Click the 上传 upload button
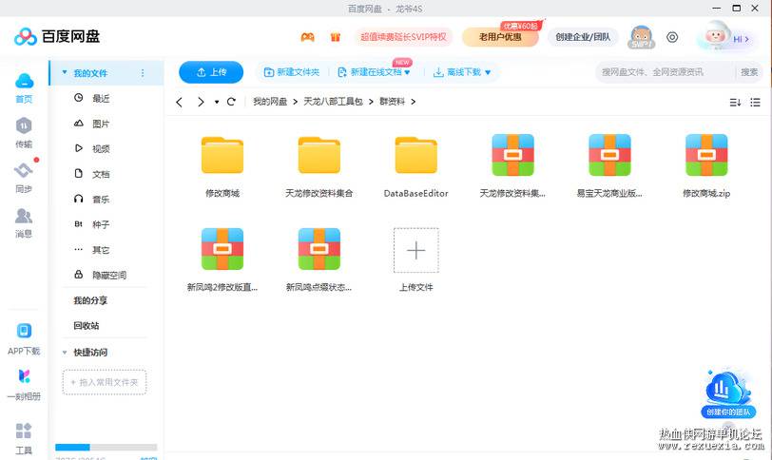772x460 pixels. point(211,72)
